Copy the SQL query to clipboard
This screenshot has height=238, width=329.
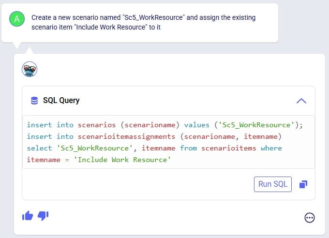[x=303, y=184]
